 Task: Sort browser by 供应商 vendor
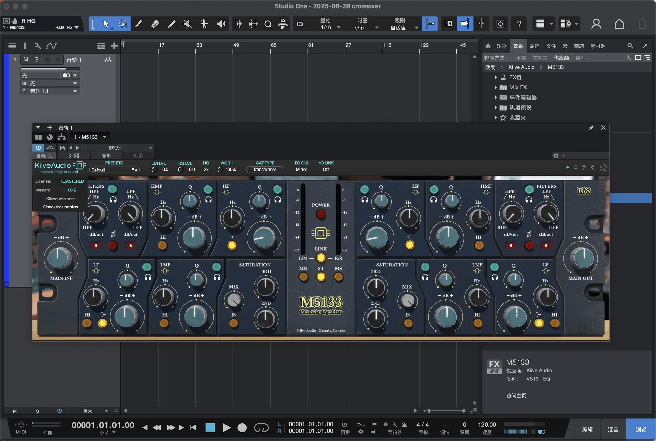[561, 58]
